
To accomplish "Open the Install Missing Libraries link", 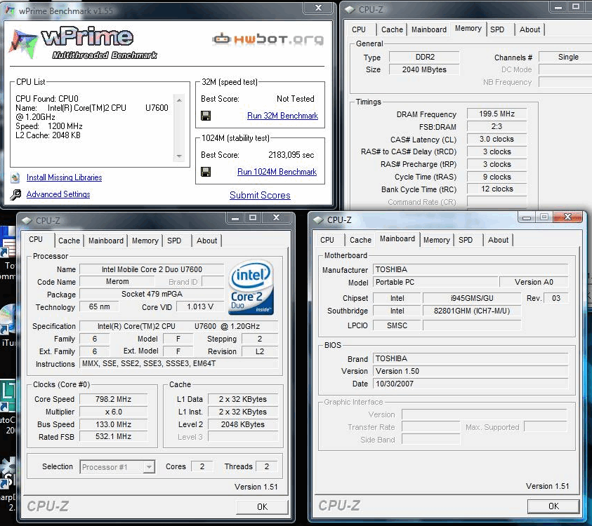I will tap(64, 177).
